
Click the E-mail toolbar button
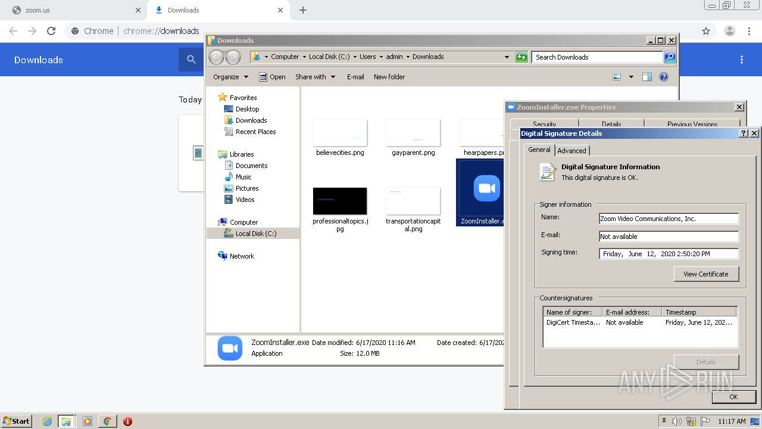point(355,77)
